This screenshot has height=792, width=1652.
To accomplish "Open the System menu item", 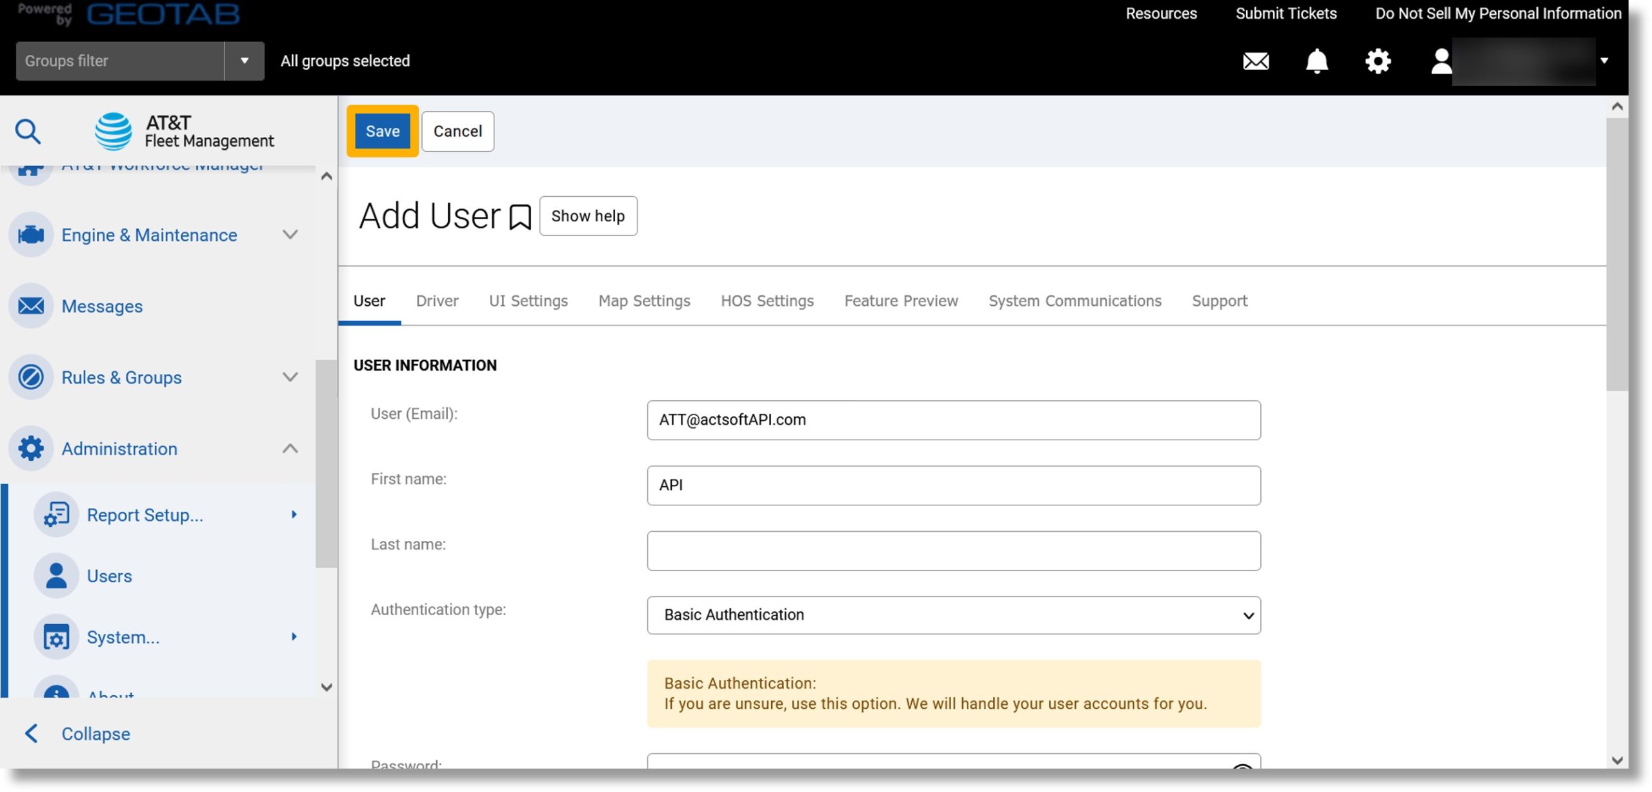I will tap(123, 637).
